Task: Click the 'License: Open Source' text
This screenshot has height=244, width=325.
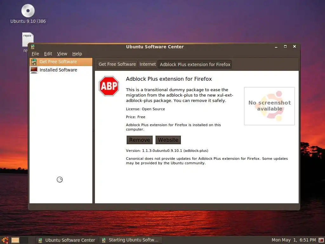Action: [145, 109]
